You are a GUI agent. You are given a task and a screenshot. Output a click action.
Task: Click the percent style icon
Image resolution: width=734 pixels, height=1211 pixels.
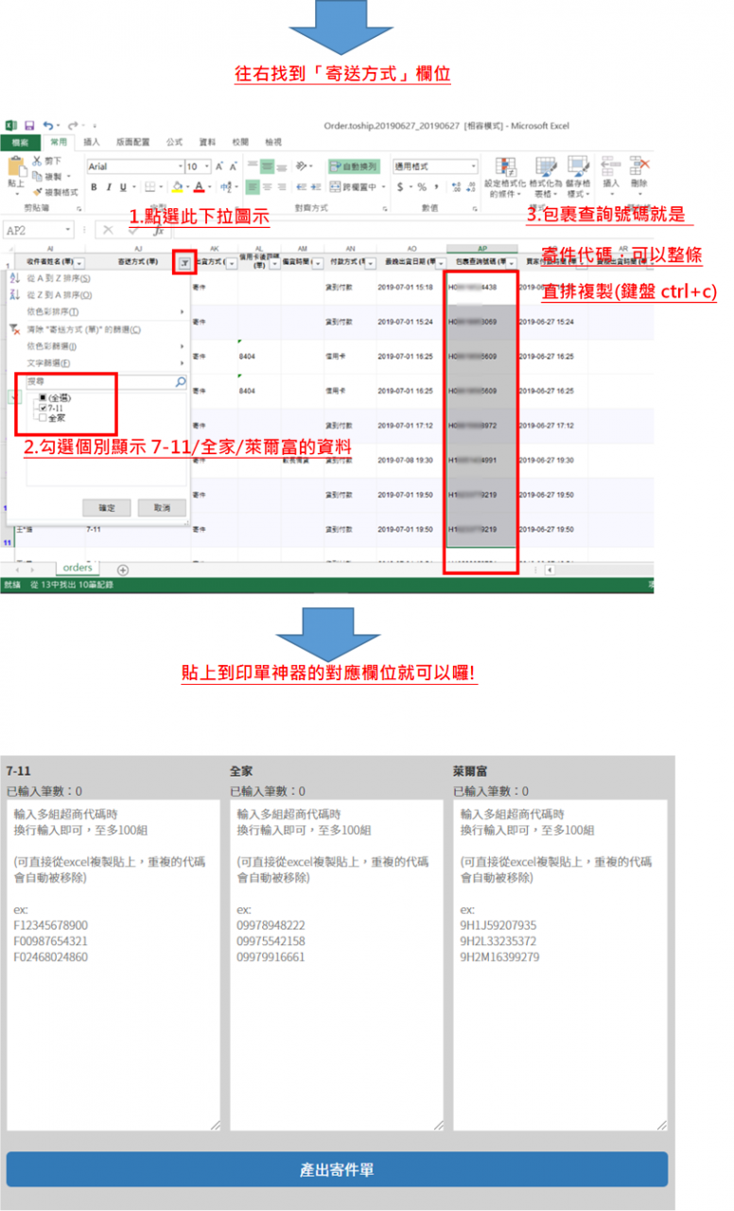tap(422, 186)
